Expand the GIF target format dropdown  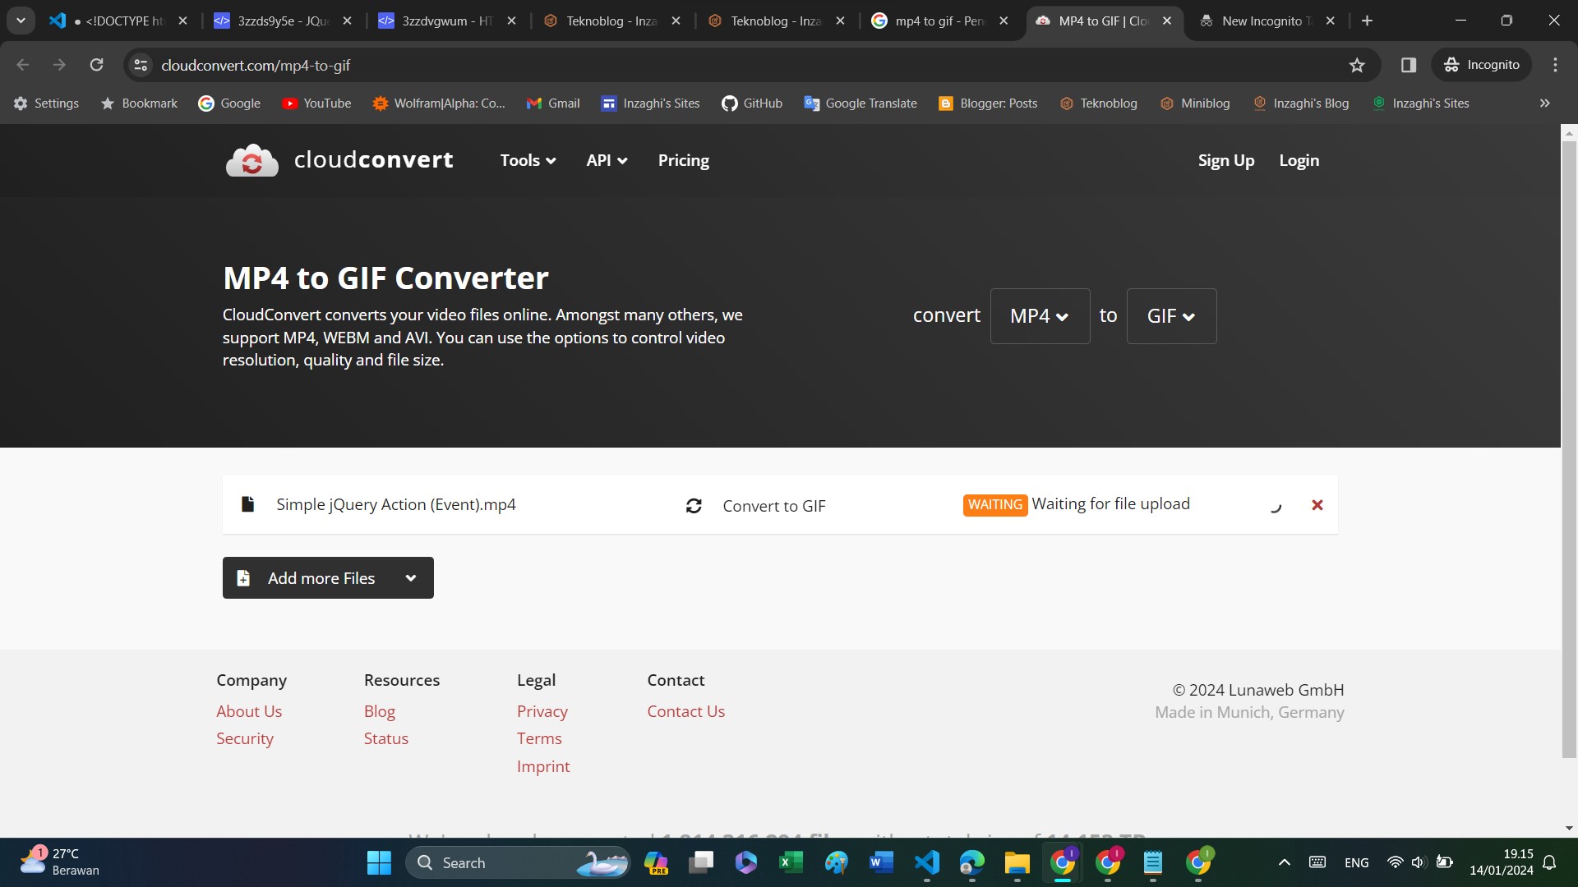coord(1171,316)
